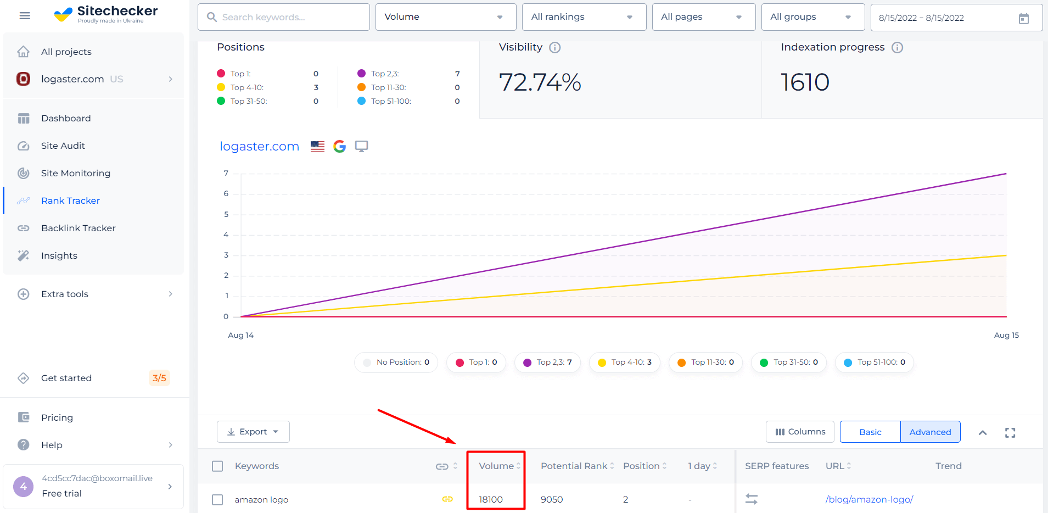Expand the Extra tools submenu chevron

tap(170, 294)
